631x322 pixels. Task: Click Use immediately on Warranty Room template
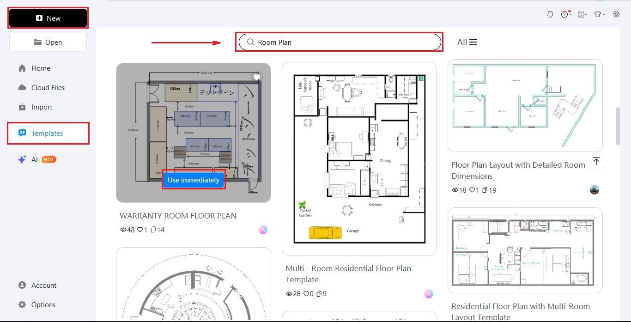coord(194,180)
